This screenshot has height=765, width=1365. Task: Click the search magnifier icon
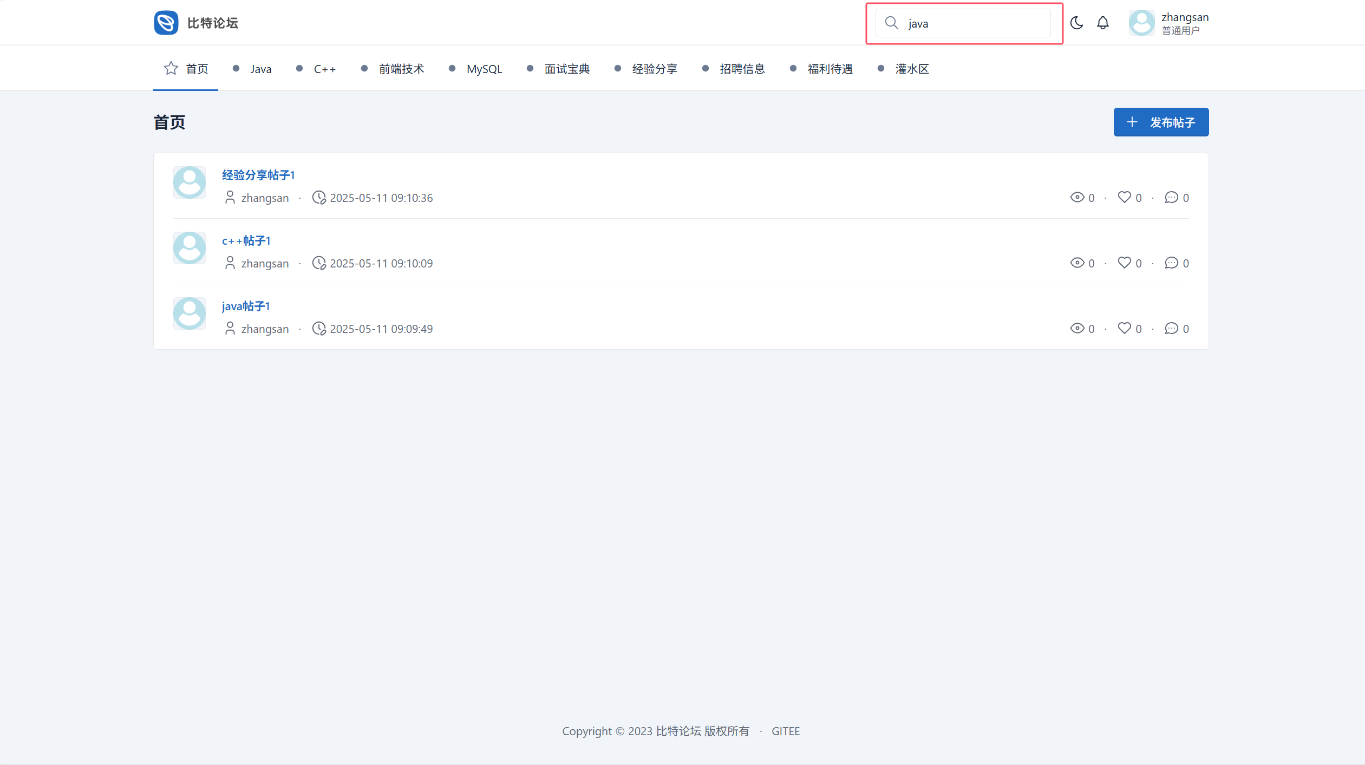coord(891,23)
